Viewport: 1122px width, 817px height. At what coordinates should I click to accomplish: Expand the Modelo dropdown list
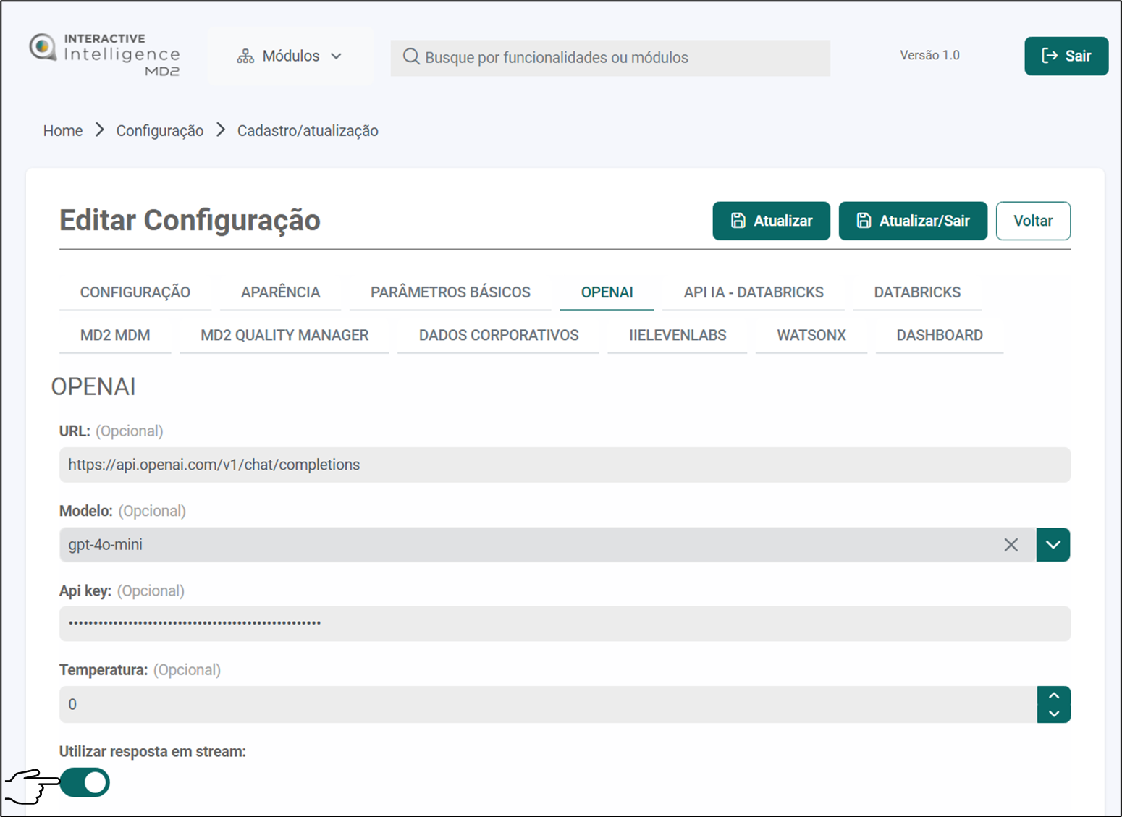tap(1053, 545)
